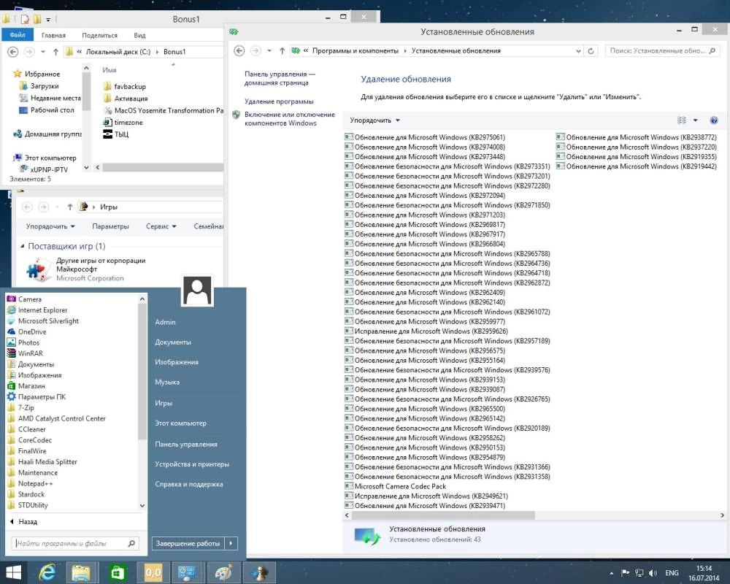
Task: Click ENG language indicator
Action: tap(672, 573)
